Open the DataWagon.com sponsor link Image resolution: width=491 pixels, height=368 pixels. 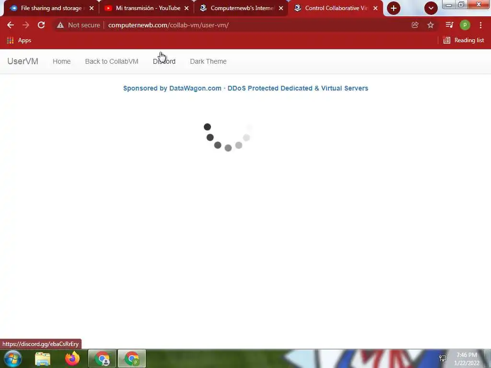(245, 88)
